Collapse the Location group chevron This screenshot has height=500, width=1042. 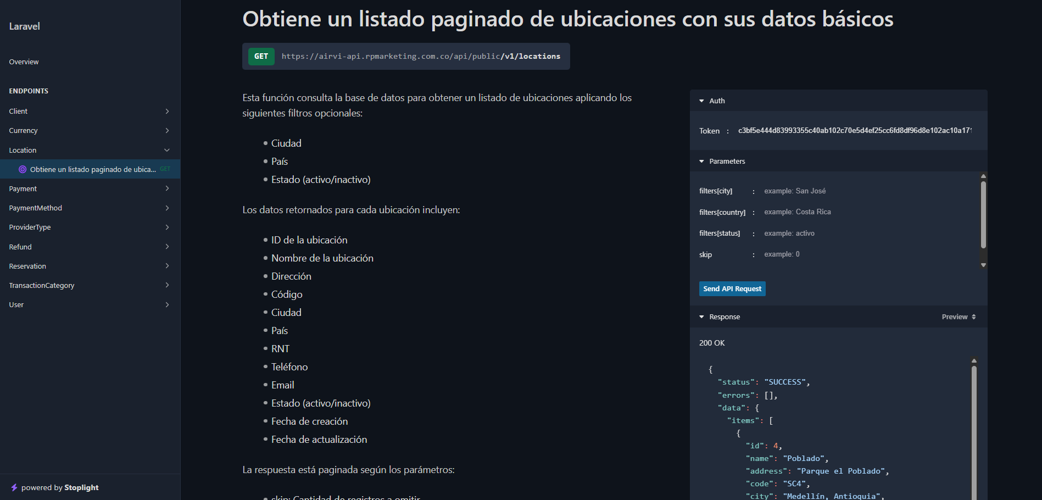tap(167, 150)
